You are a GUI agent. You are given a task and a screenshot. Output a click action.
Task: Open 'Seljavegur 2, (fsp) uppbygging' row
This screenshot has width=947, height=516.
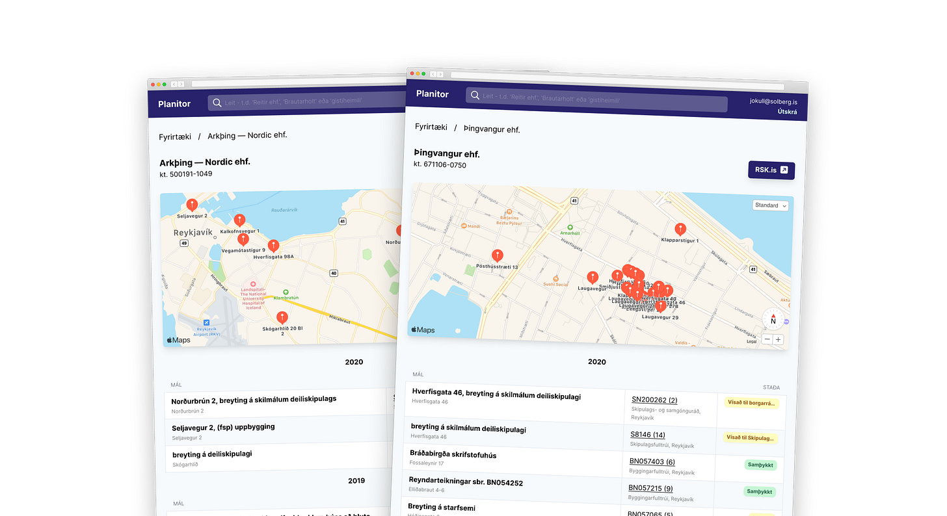click(223, 428)
